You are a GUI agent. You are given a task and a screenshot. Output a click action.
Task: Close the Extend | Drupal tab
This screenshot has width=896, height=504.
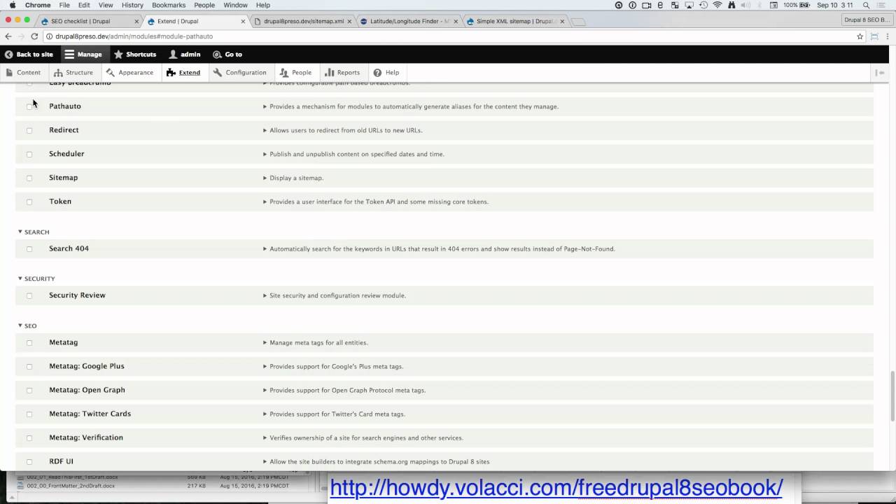[243, 21]
